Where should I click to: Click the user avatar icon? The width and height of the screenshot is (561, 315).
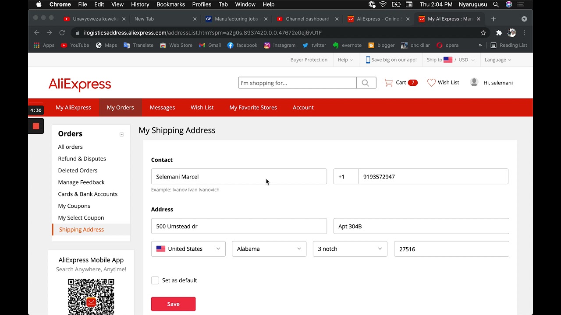[474, 82]
